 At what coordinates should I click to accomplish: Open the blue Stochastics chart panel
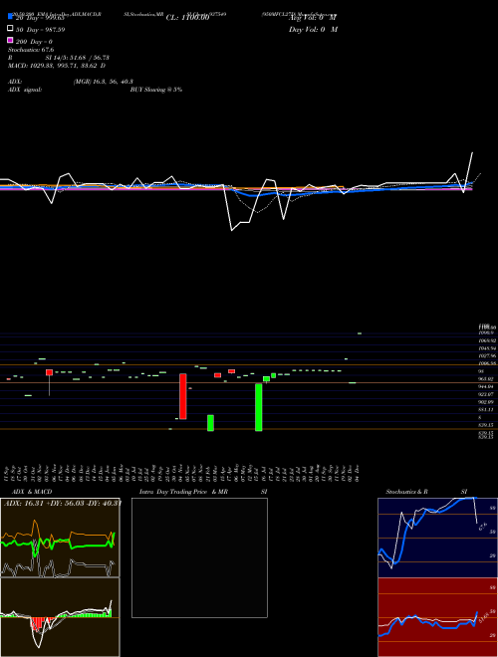pyautogui.click(x=437, y=538)
